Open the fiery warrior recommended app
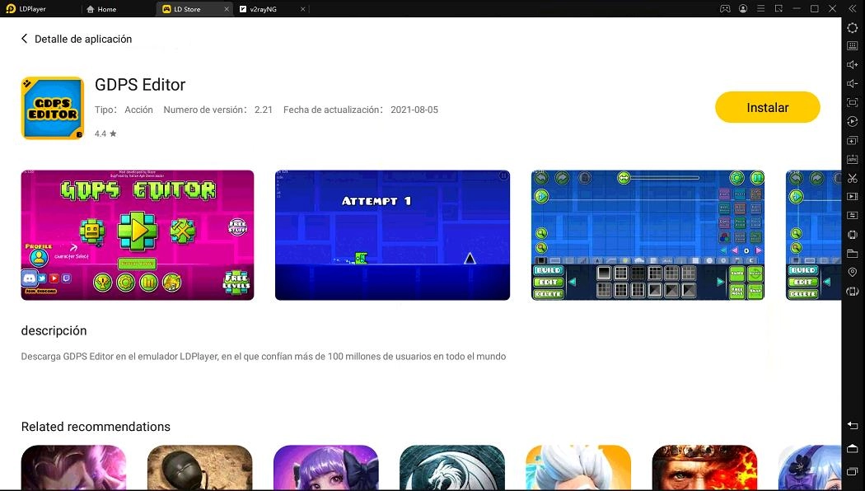The image size is (865, 491). pyautogui.click(x=704, y=467)
